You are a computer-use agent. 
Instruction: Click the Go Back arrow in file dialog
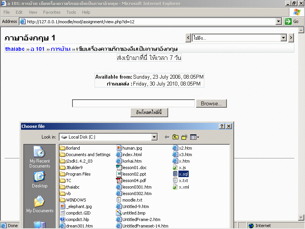point(167,137)
